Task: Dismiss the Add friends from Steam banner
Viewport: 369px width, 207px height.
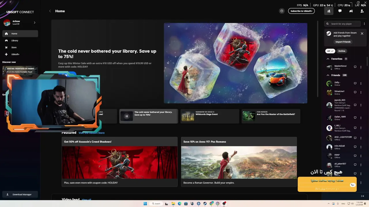Action: (x=362, y=33)
